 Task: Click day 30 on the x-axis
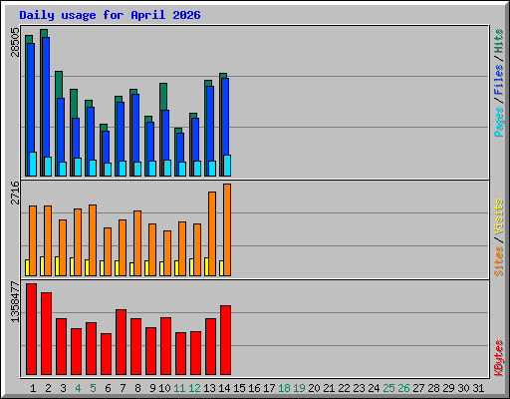(463, 388)
